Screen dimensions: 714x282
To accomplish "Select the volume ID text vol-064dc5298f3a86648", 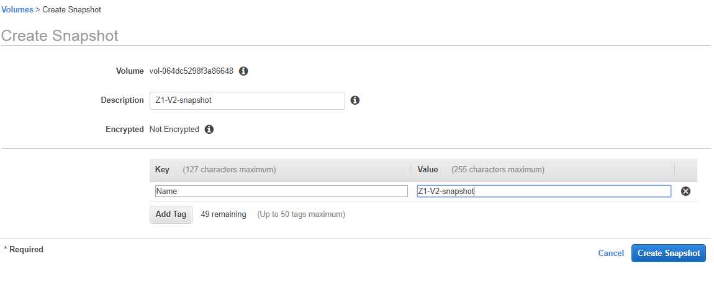I will point(191,71).
